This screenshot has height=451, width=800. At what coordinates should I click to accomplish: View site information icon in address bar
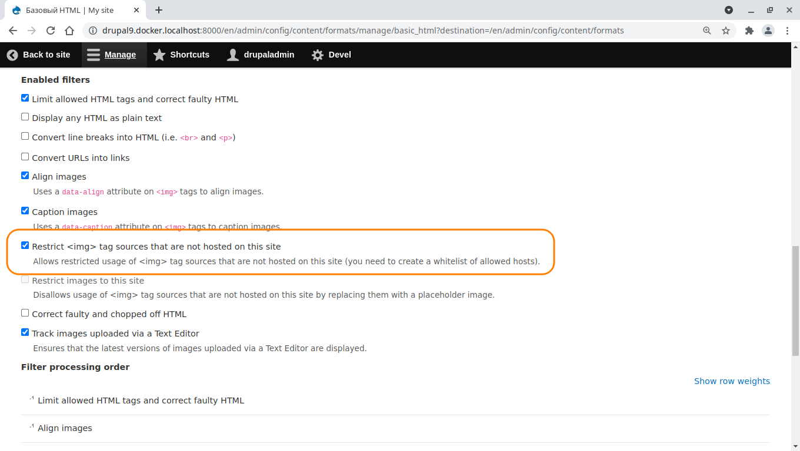point(92,31)
